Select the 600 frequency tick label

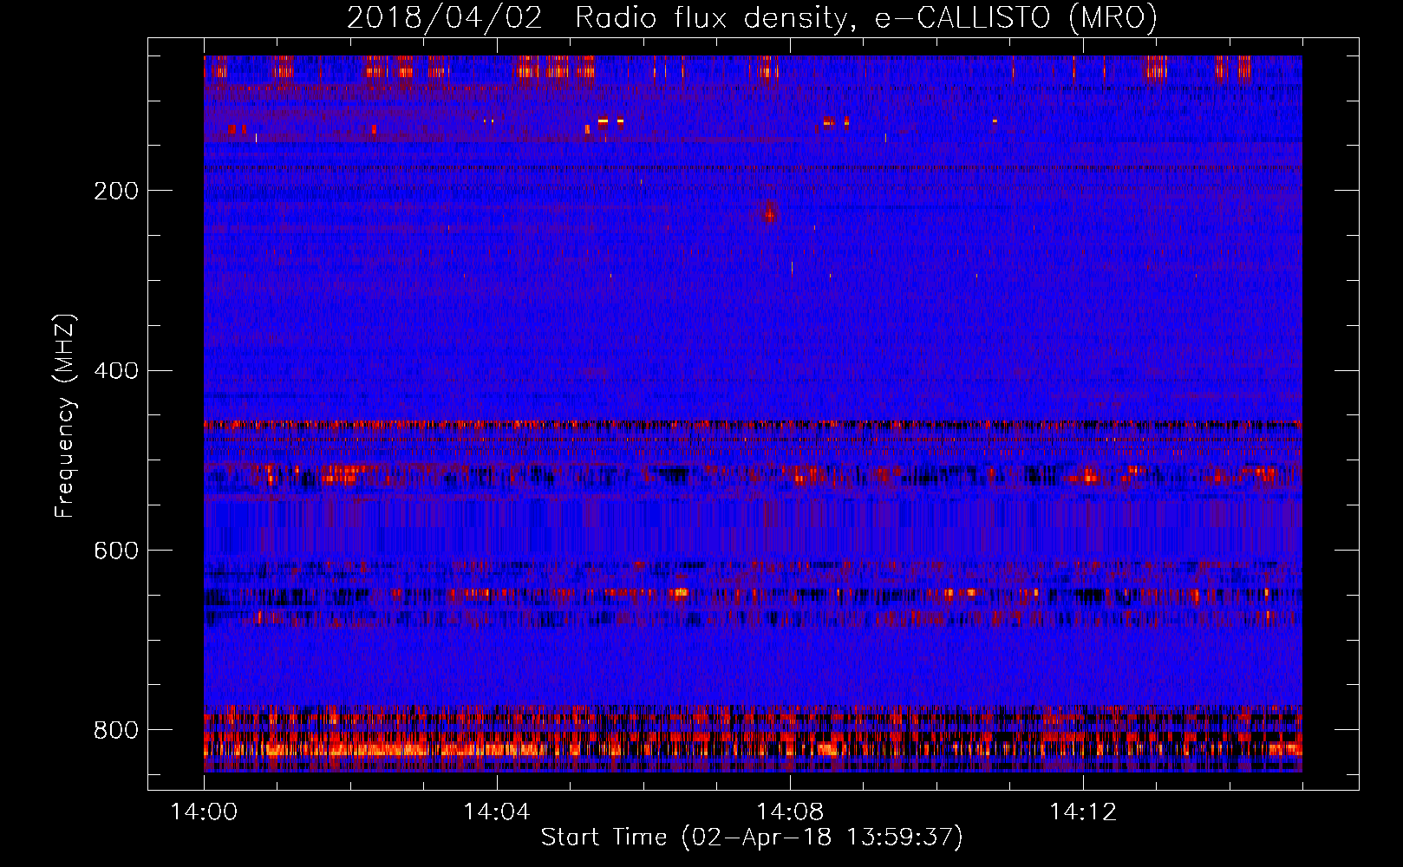(116, 551)
